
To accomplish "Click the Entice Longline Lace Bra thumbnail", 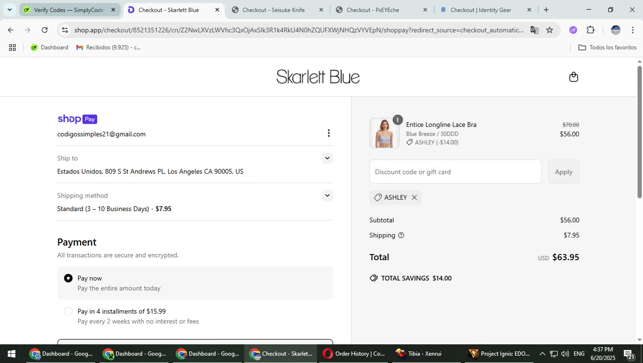I will [385, 133].
